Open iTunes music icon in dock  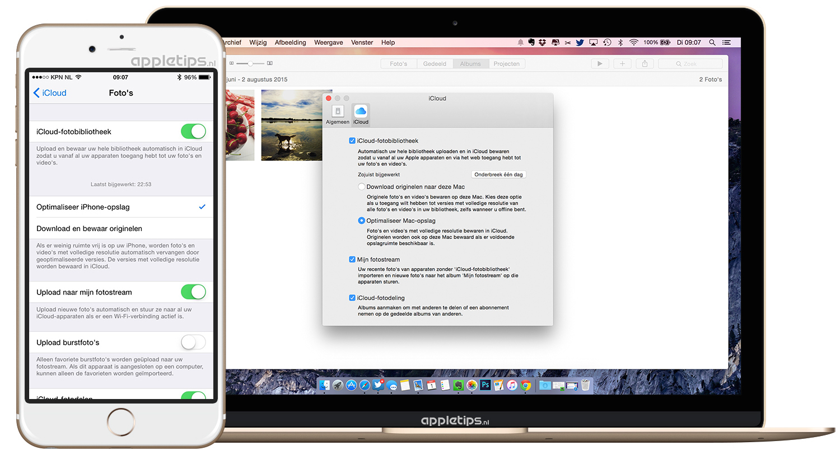[x=512, y=385]
